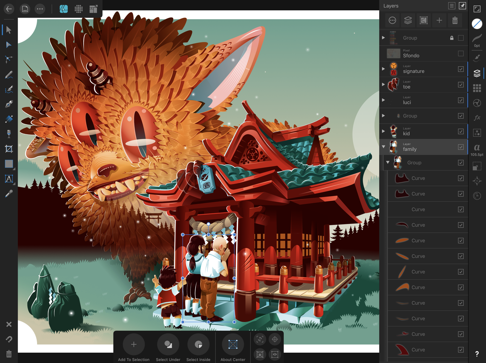Toggle visibility of the toe layer
486x363 pixels.
(461, 85)
